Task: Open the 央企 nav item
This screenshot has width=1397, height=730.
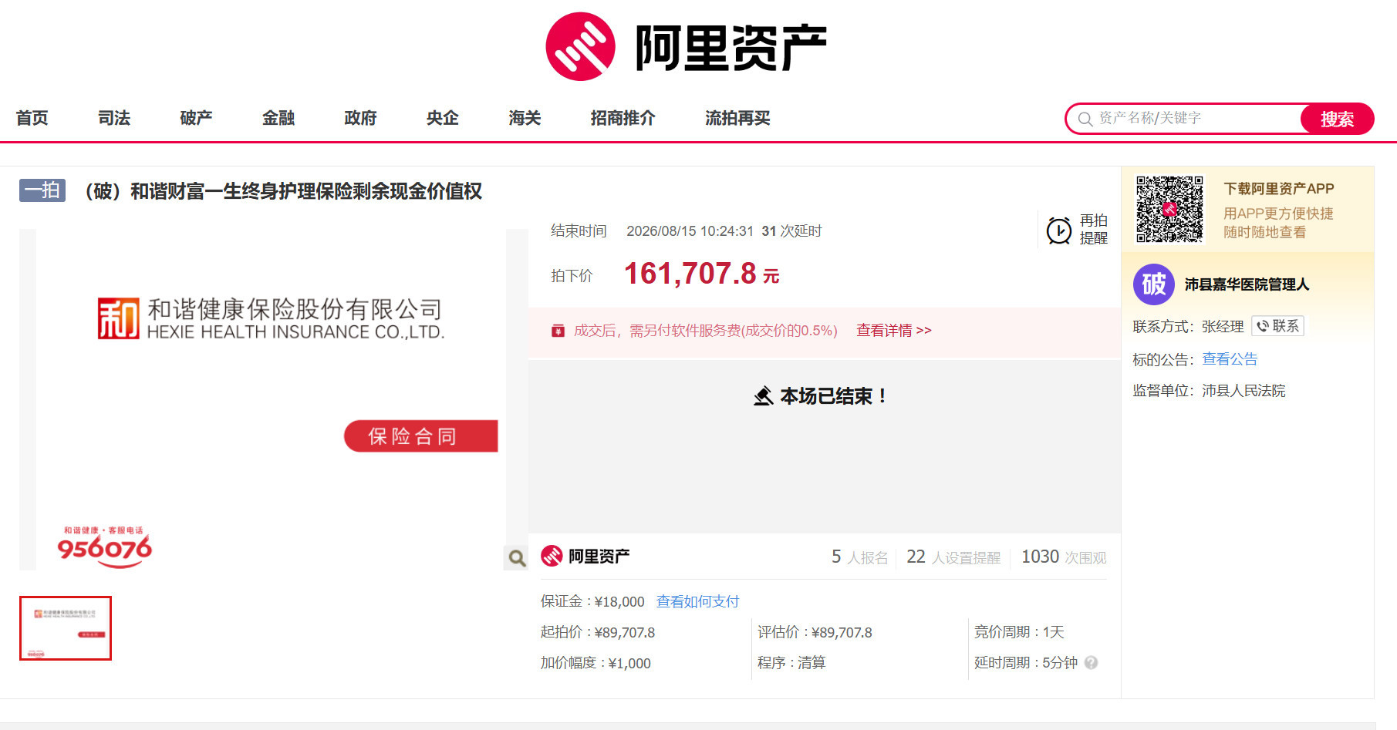Action: (x=443, y=118)
